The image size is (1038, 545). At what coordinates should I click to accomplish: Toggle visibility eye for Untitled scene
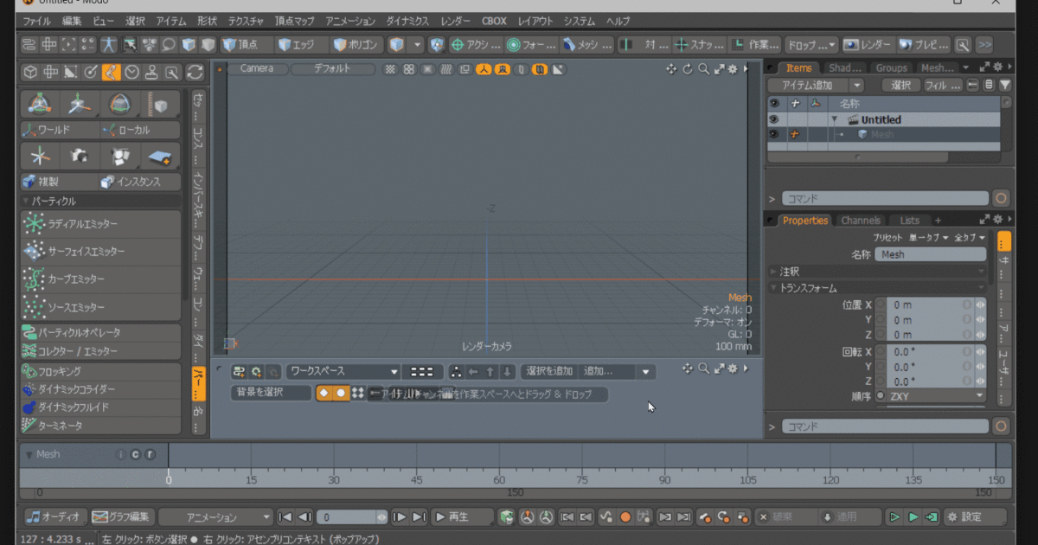[774, 119]
